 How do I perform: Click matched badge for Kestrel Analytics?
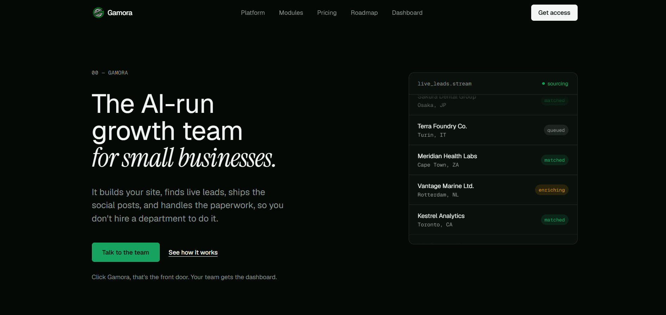click(x=554, y=220)
